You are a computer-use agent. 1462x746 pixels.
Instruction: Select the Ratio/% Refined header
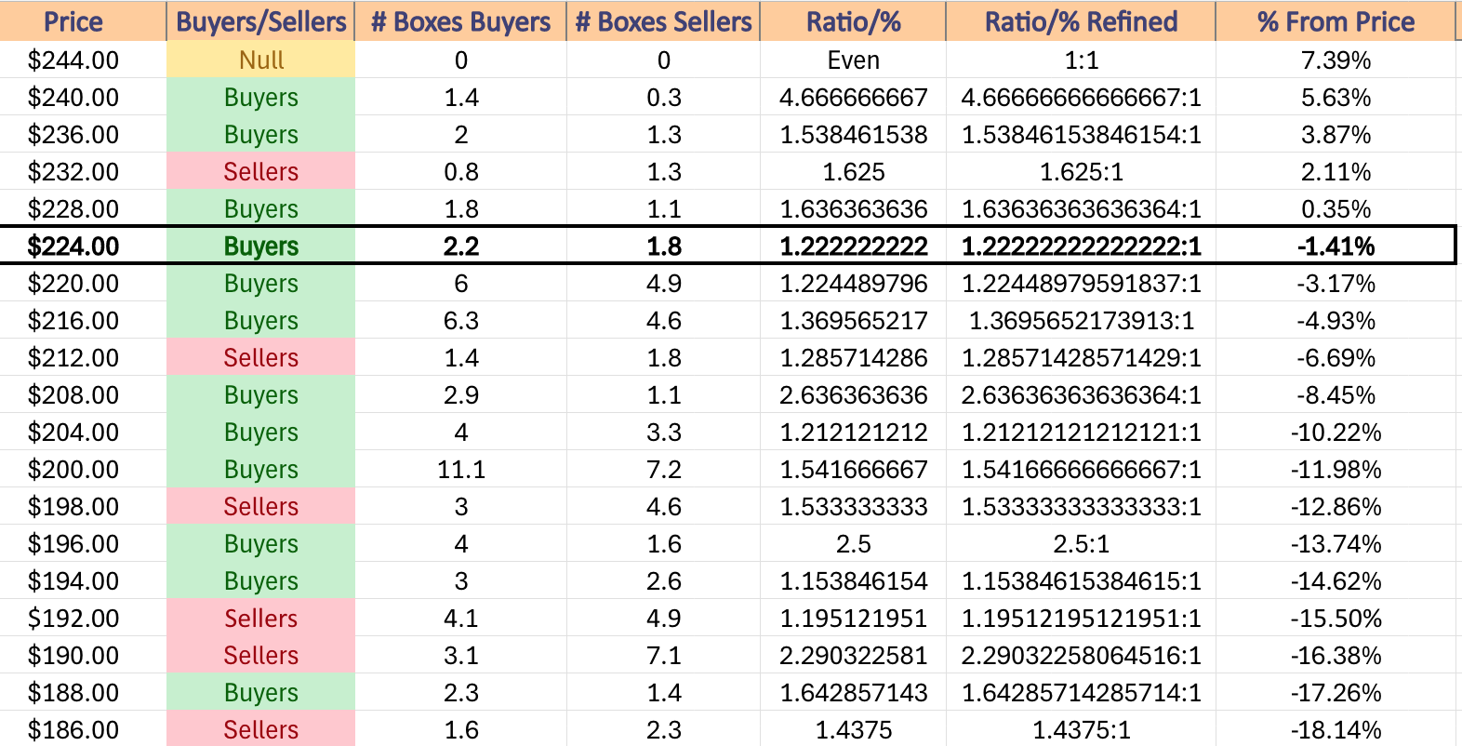pyautogui.click(x=1081, y=21)
